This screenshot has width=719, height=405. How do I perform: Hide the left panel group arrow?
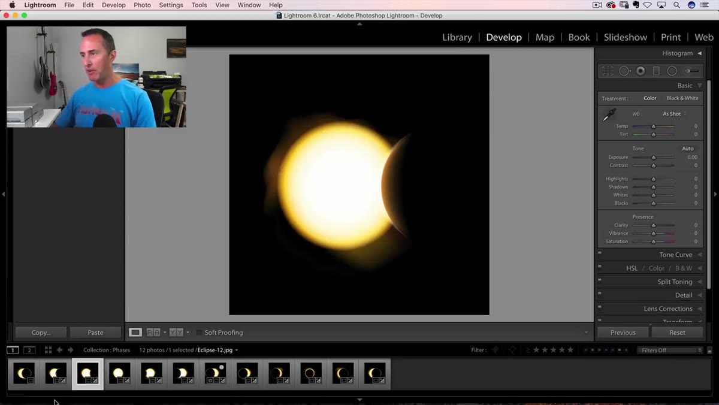(x=3, y=194)
